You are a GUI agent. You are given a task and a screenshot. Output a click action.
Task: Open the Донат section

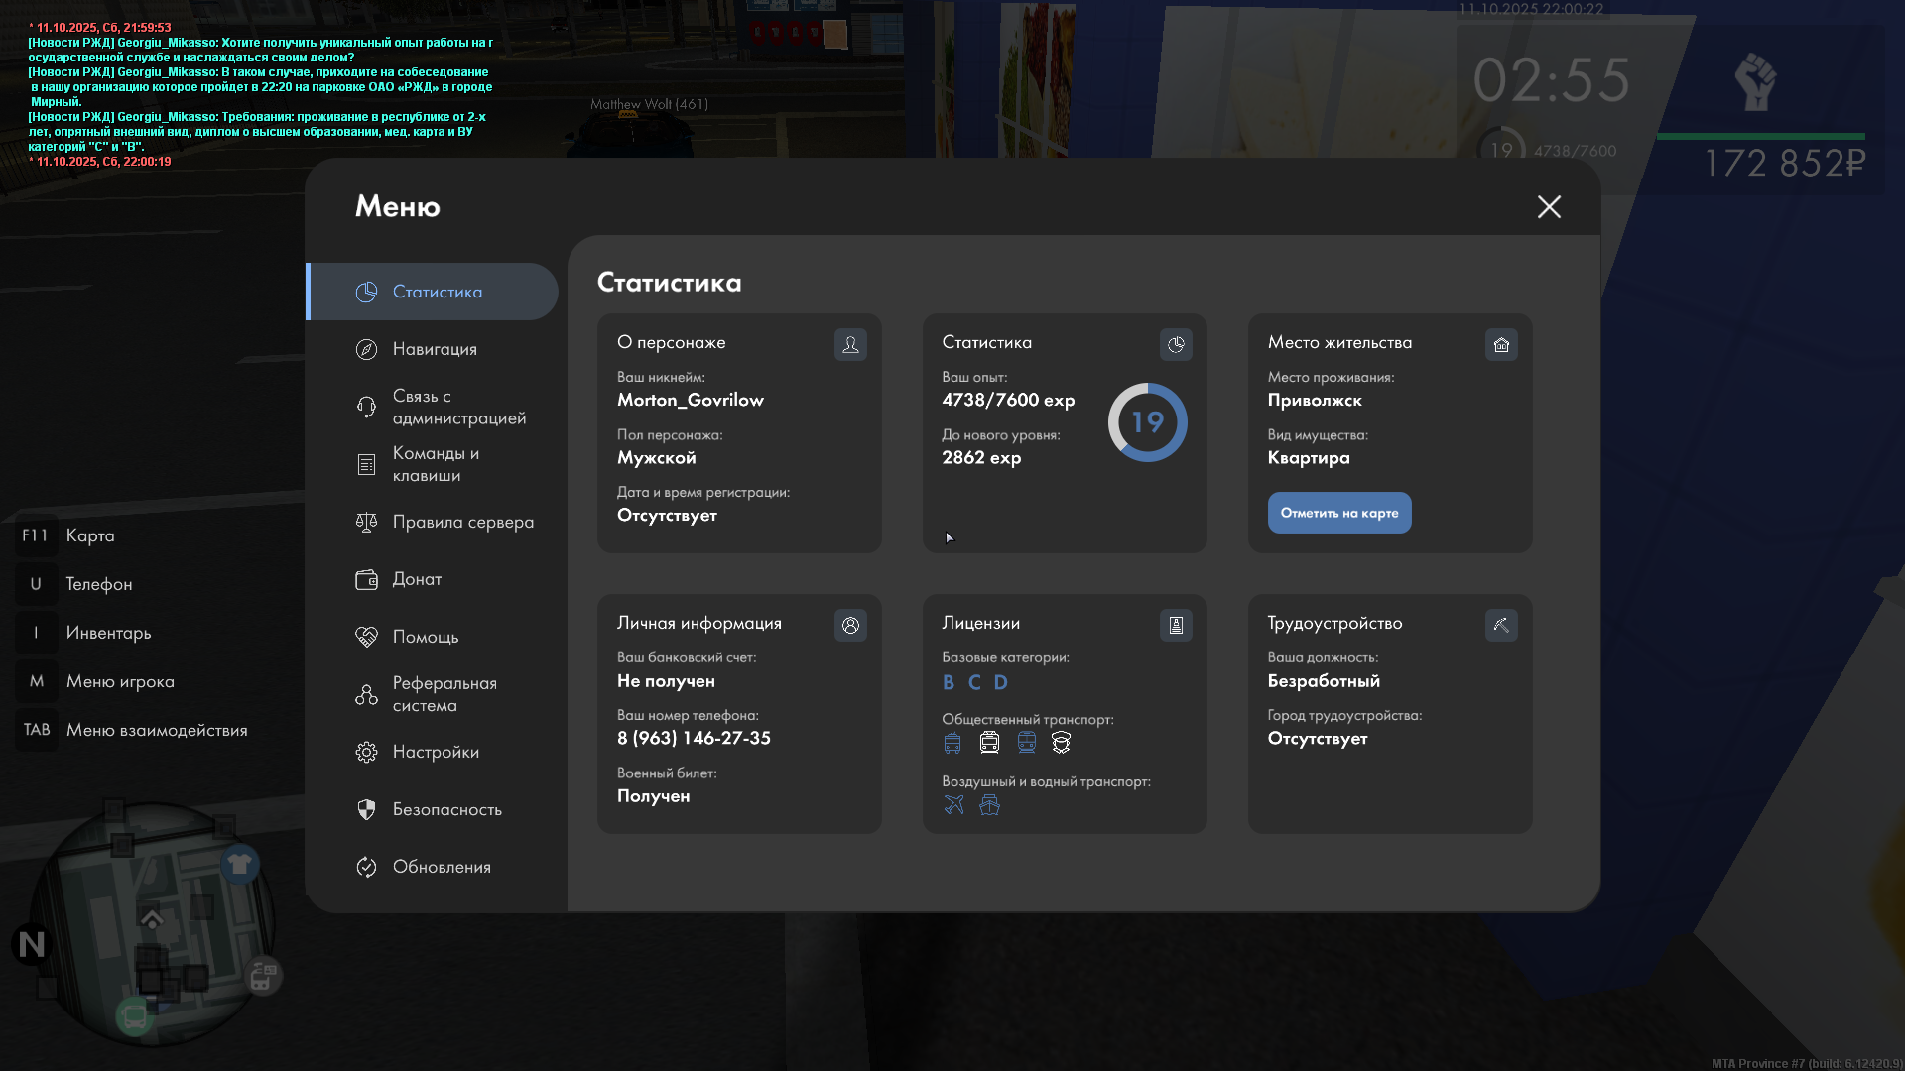pos(417,579)
